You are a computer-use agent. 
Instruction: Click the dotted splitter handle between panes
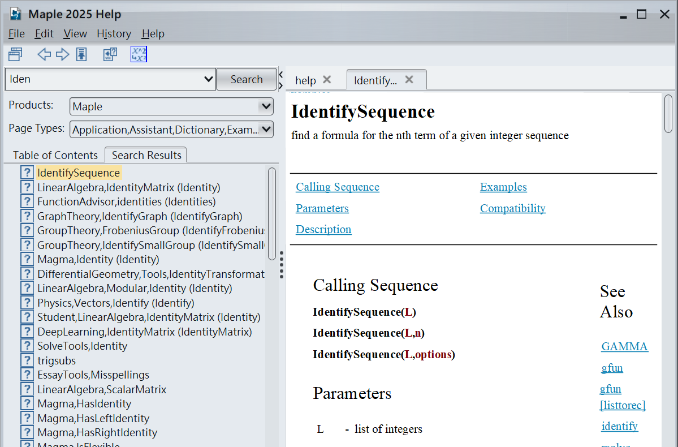tap(282, 265)
